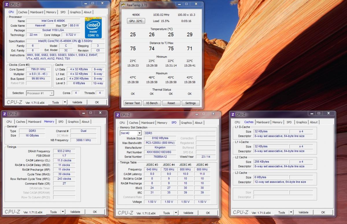
Task: Open About tab in Caches window
Action: click(x=314, y=122)
